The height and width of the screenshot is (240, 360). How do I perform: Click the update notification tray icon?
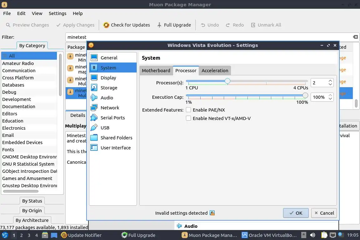click(x=341, y=234)
